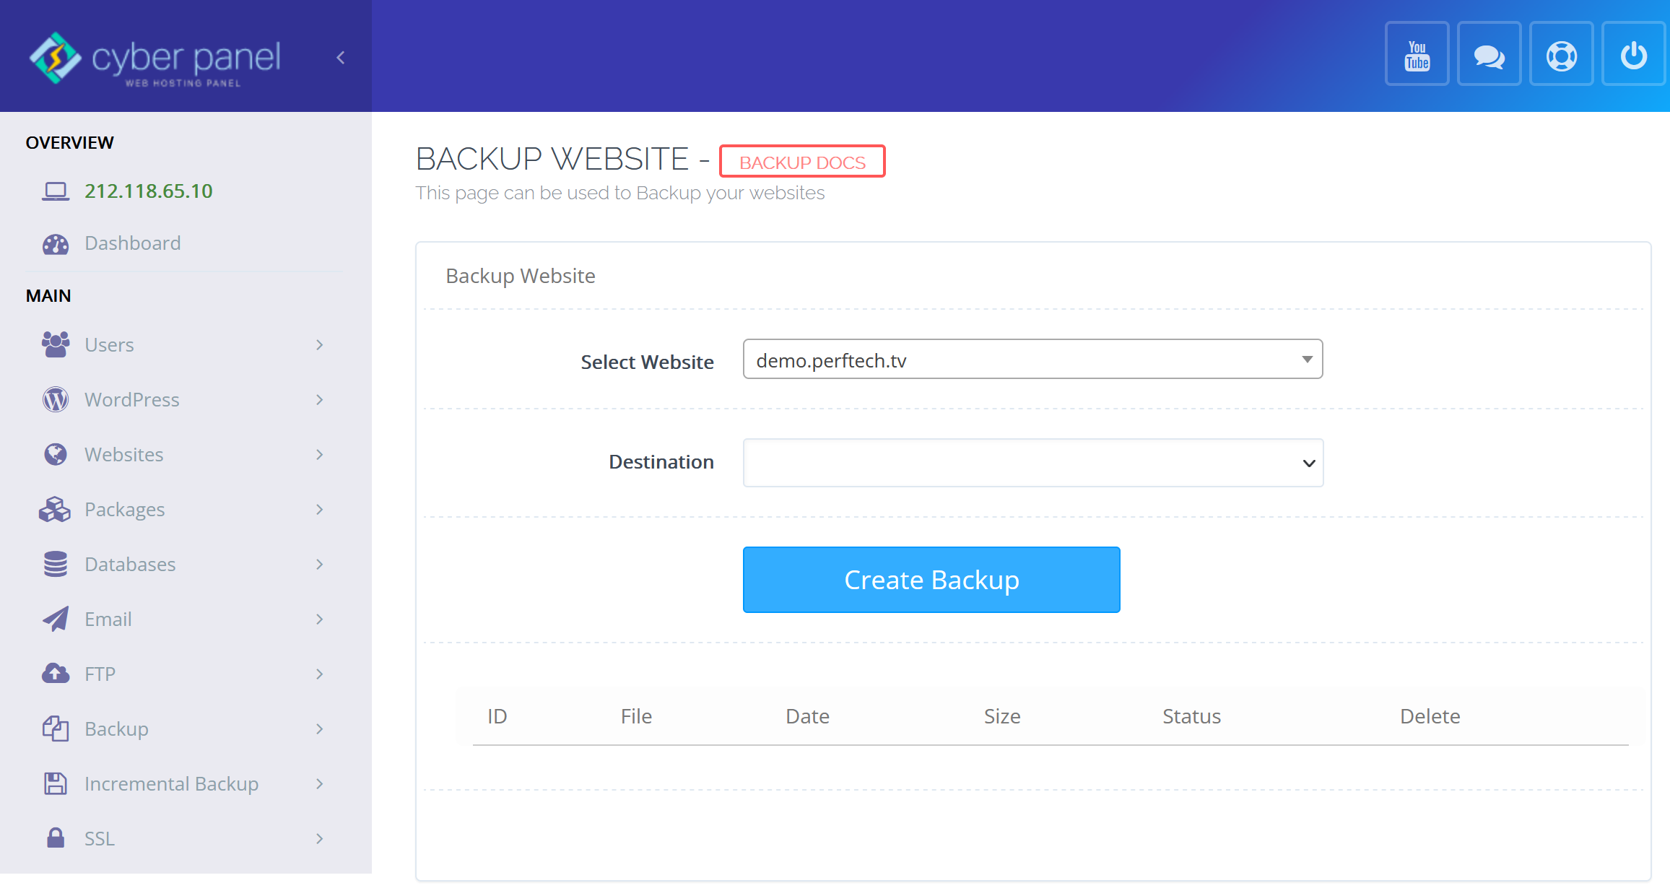Click the Backup copy icon
1670x896 pixels.
click(x=56, y=728)
